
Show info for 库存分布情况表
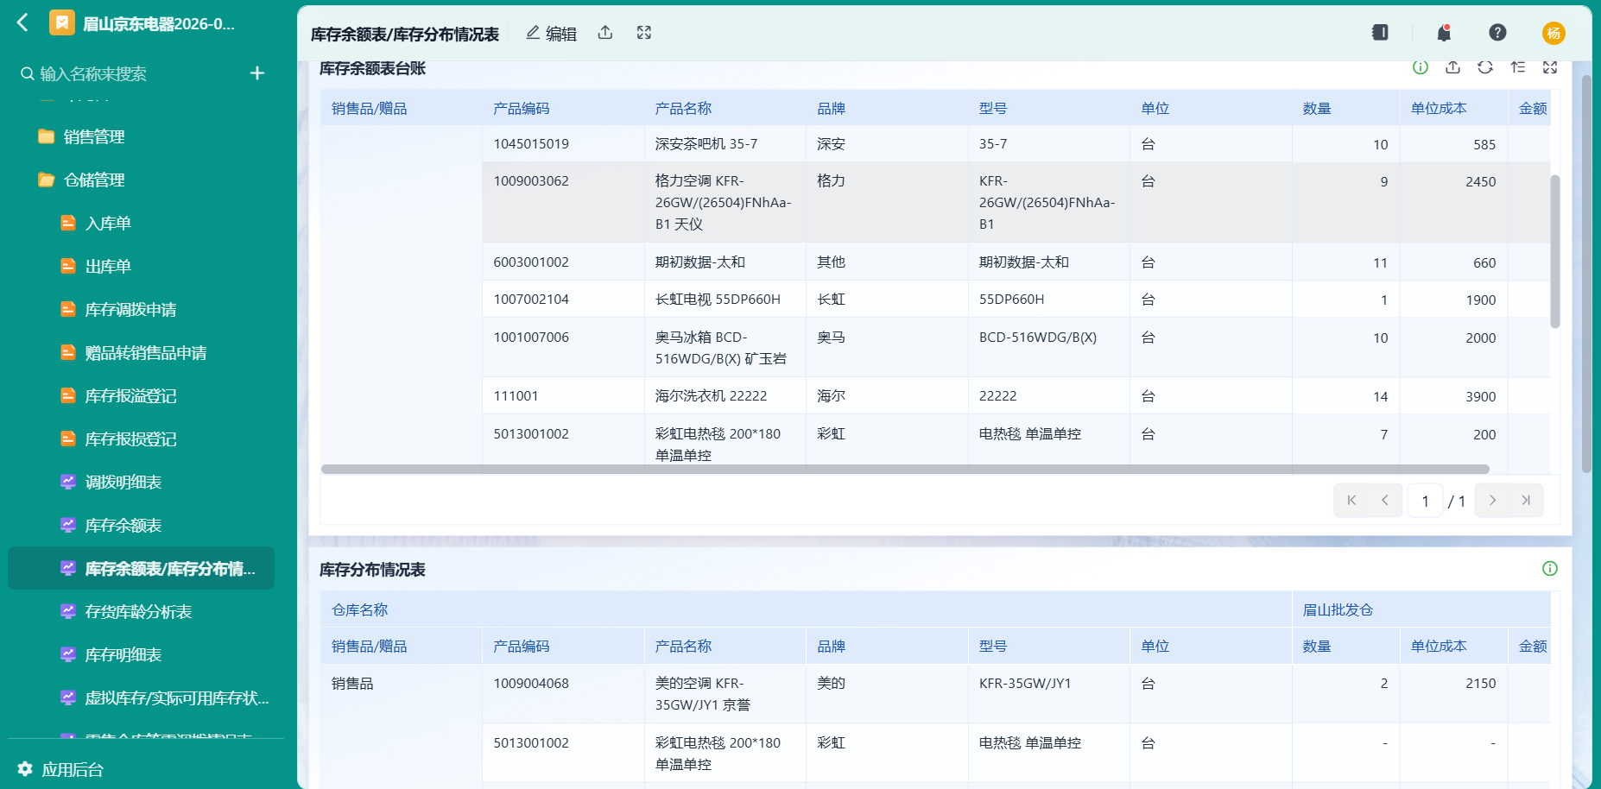coord(1550,568)
